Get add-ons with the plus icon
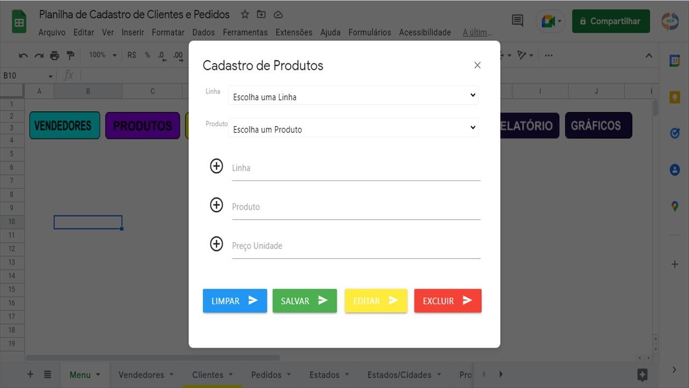 click(674, 264)
